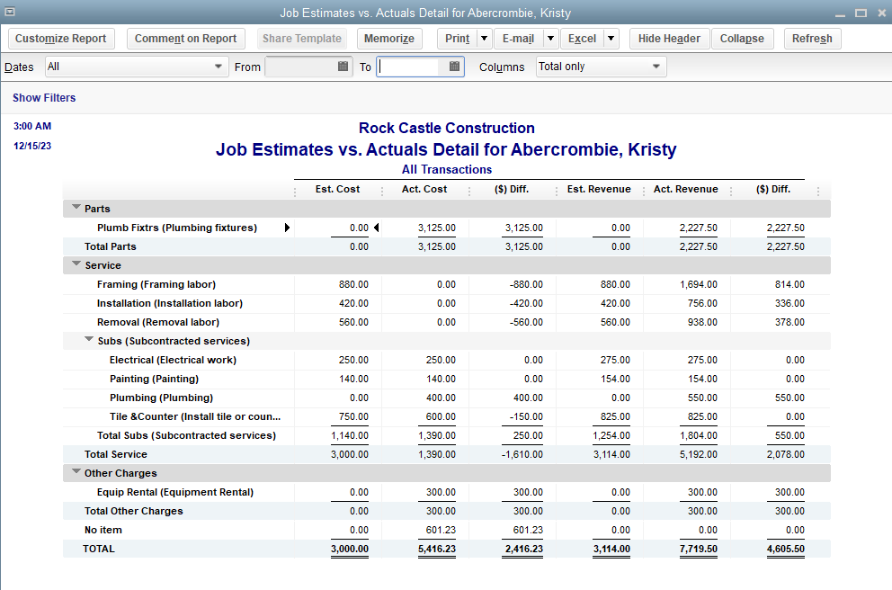Click the window system menu icon
The image size is (892, 590).
[x=9, y=13]
